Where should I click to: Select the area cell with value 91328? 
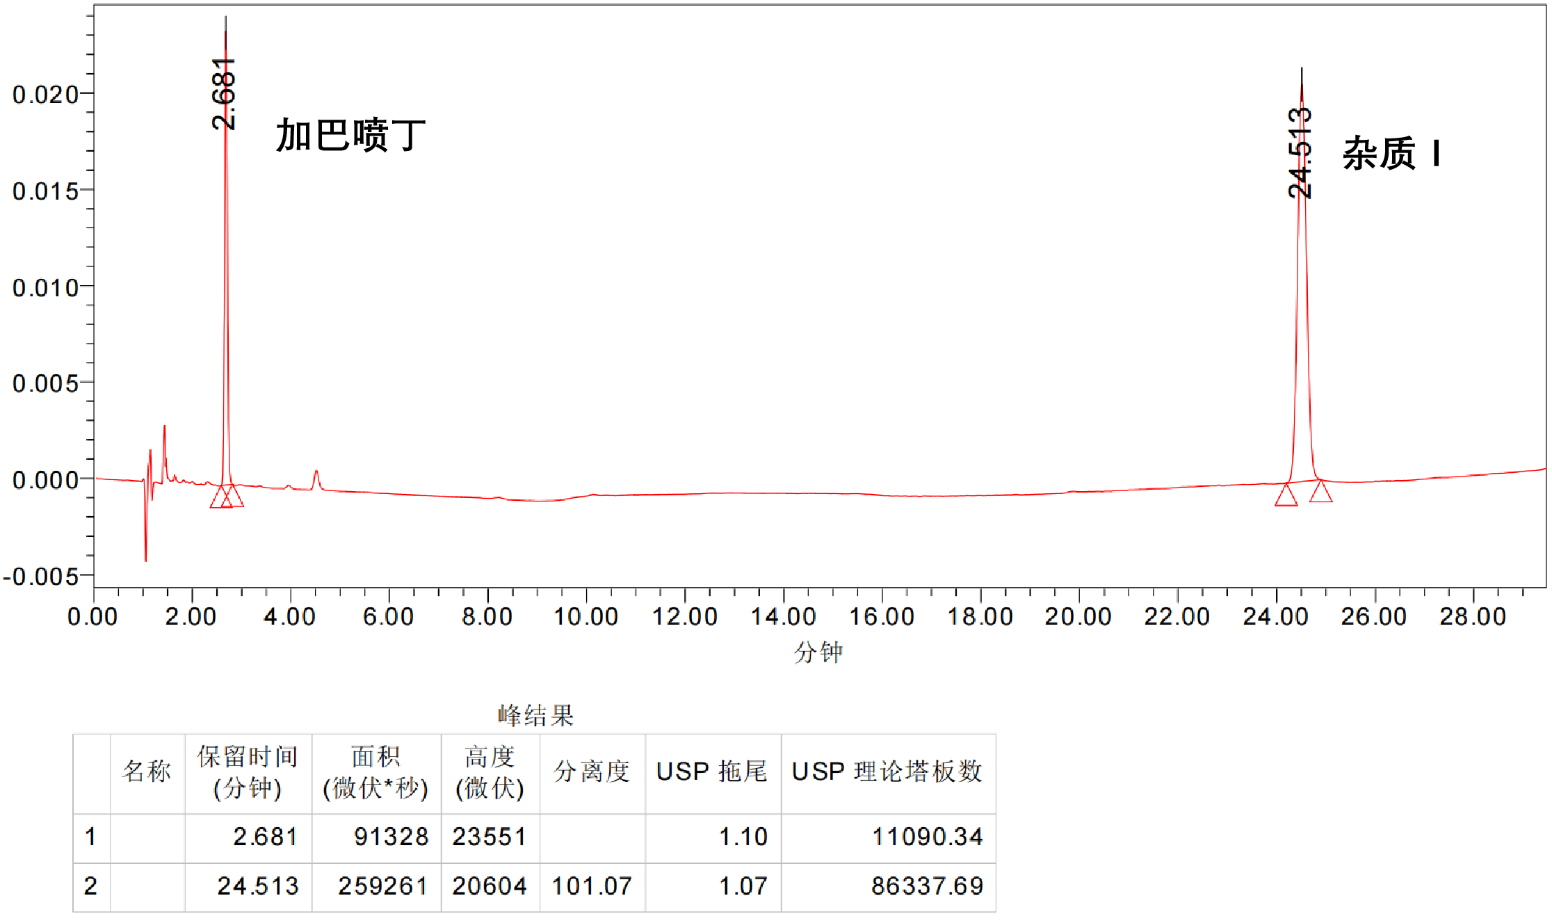click(391, 837)
